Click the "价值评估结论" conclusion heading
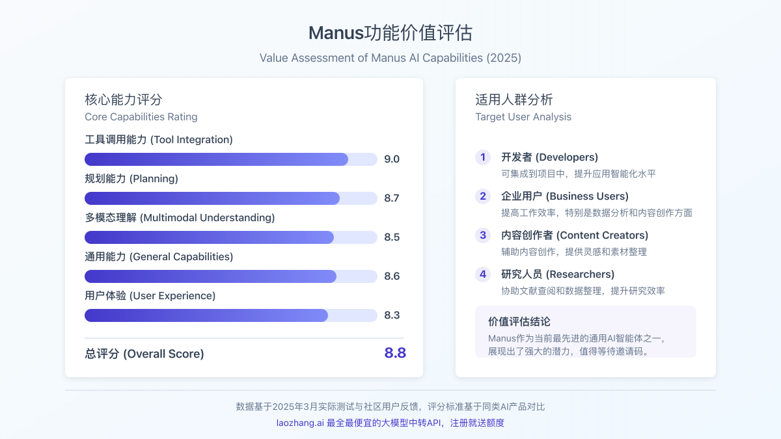 point(519,322)
